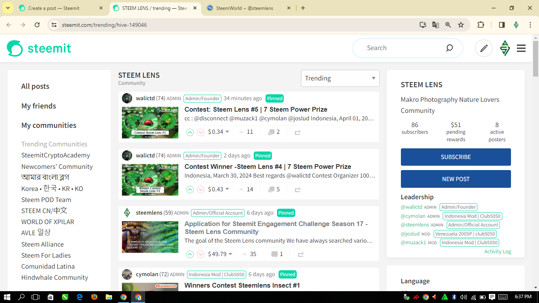
Task: Open the post editor pencil icon
Action: 484,48
